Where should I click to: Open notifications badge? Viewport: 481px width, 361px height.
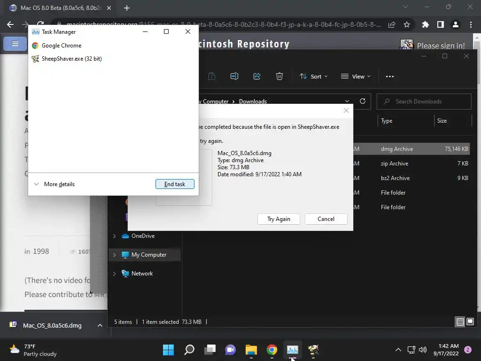pos(467,350)
